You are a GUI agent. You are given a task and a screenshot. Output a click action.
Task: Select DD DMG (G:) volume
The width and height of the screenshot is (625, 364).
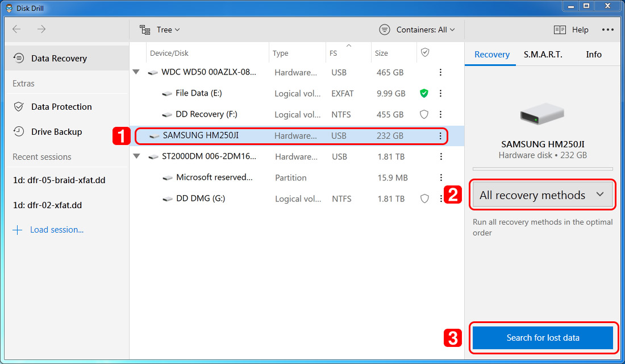[297, 198]
